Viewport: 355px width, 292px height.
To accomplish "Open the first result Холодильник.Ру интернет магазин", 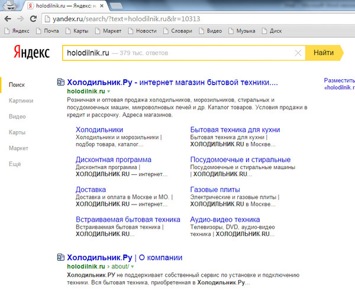I will click(x=172, y=82).
